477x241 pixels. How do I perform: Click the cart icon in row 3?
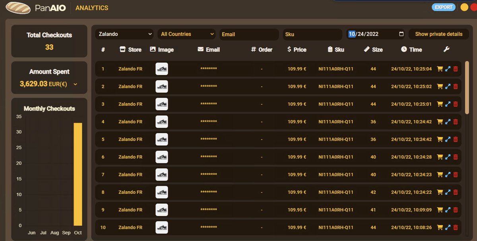(x=440, y=104)
